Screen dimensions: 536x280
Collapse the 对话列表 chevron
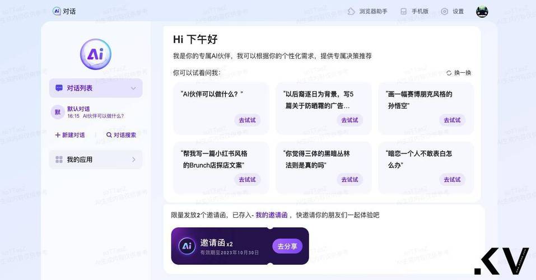(x=133, y=88)
